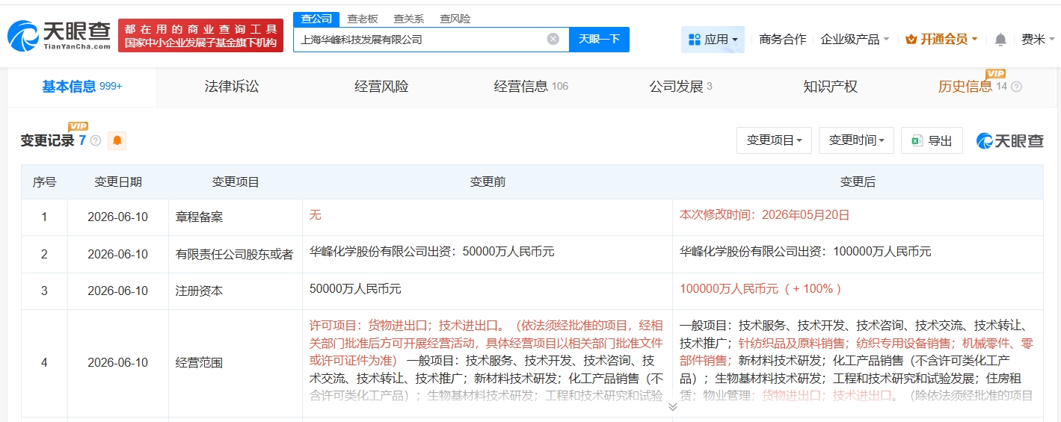This screenshot has width=1061, height=422.
Task: Click help question mark beside 变更记录 7
Action: [96, 140]
